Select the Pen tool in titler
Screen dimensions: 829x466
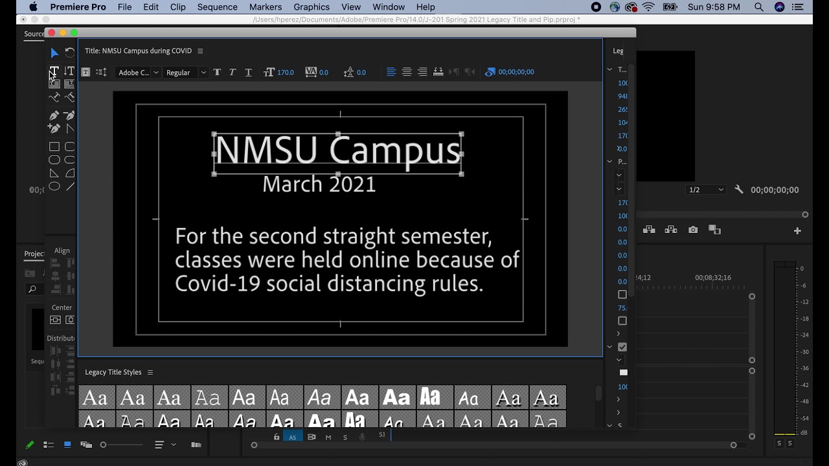(54, 115)
